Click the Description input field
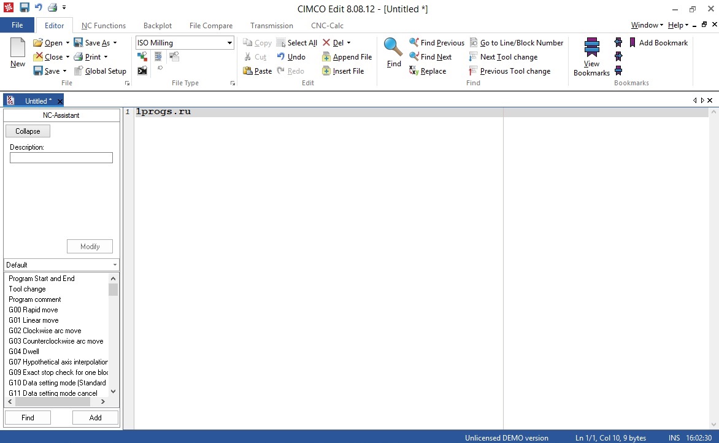Image resolution: width=719 pixels, height=443 pixels. click(x=61, y=158)
